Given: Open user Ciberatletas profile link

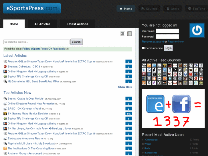Looking at the screenshot, I should [x=151, y=139].
